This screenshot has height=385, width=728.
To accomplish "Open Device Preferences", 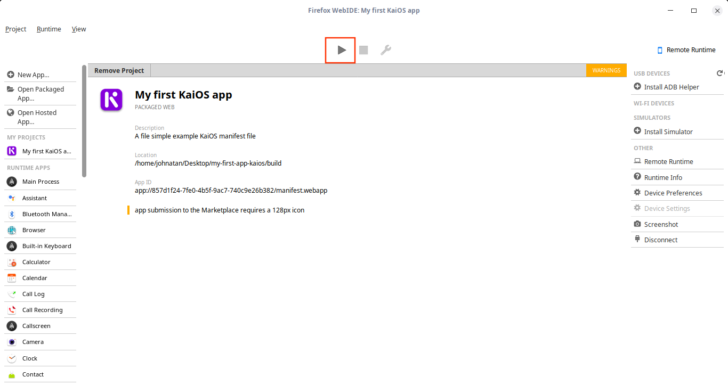I will click(677, 193).
